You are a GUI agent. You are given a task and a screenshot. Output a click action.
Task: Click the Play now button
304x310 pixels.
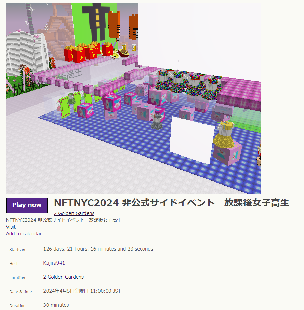27,205
